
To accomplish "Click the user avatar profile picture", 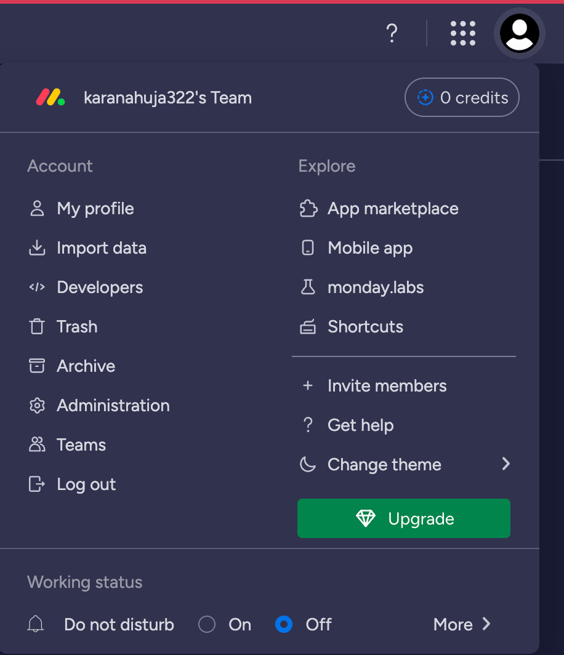I will pyautogui.click(x=519, y=33).
